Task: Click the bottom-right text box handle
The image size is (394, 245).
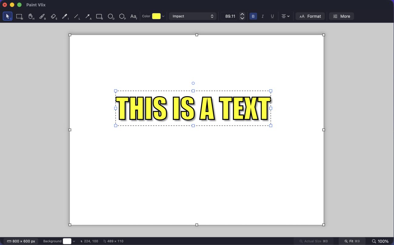Action: pyautogui.click(x=271, y=126)
